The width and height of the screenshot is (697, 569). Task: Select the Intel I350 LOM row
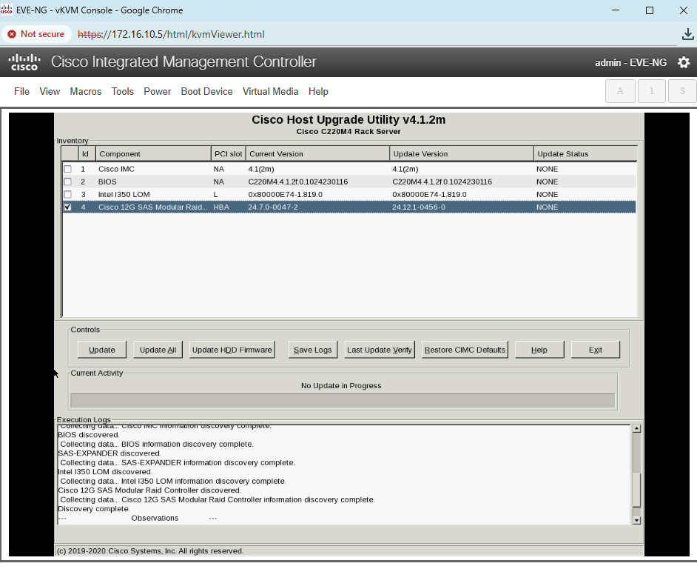pos(349,195)
